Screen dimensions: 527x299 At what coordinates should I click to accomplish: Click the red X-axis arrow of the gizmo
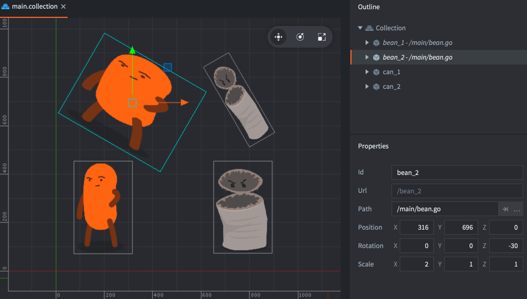[x=184, y=102]
